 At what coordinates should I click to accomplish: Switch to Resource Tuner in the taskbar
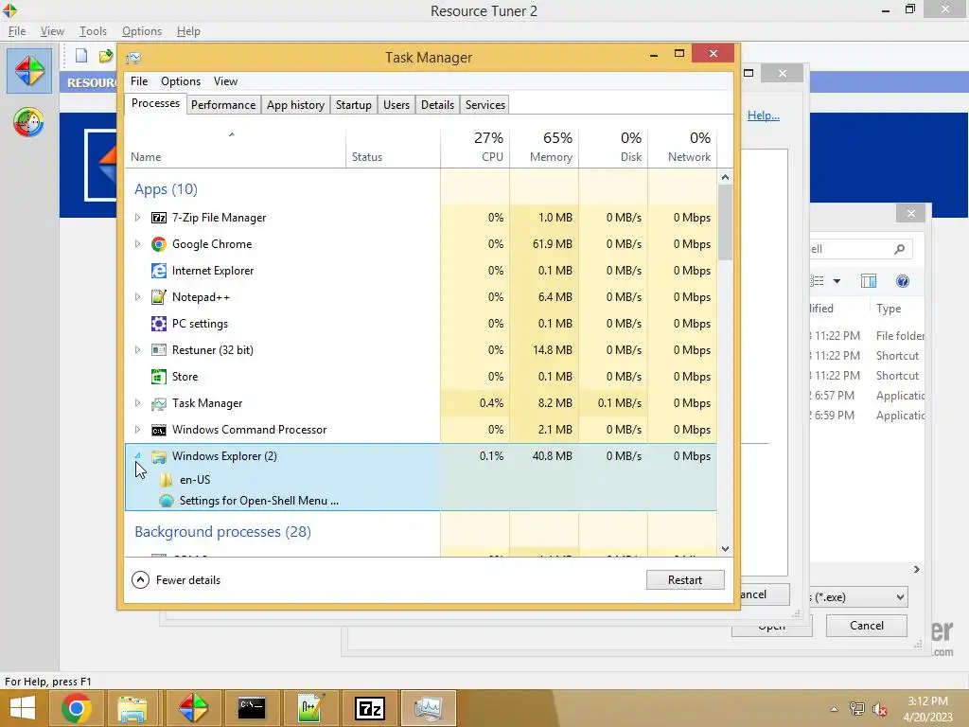[x=193, y=708]
